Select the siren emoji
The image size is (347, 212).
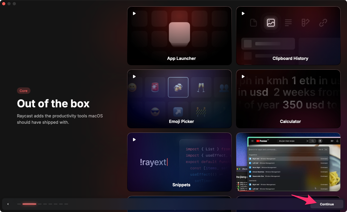point(155,87)
